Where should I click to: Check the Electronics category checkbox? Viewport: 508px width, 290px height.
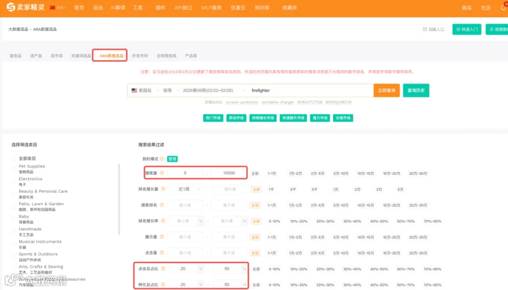pyautogui.click(x=14, y=181)
